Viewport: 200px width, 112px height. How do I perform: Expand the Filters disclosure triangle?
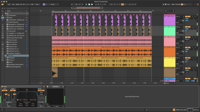(x=6, y=11)
